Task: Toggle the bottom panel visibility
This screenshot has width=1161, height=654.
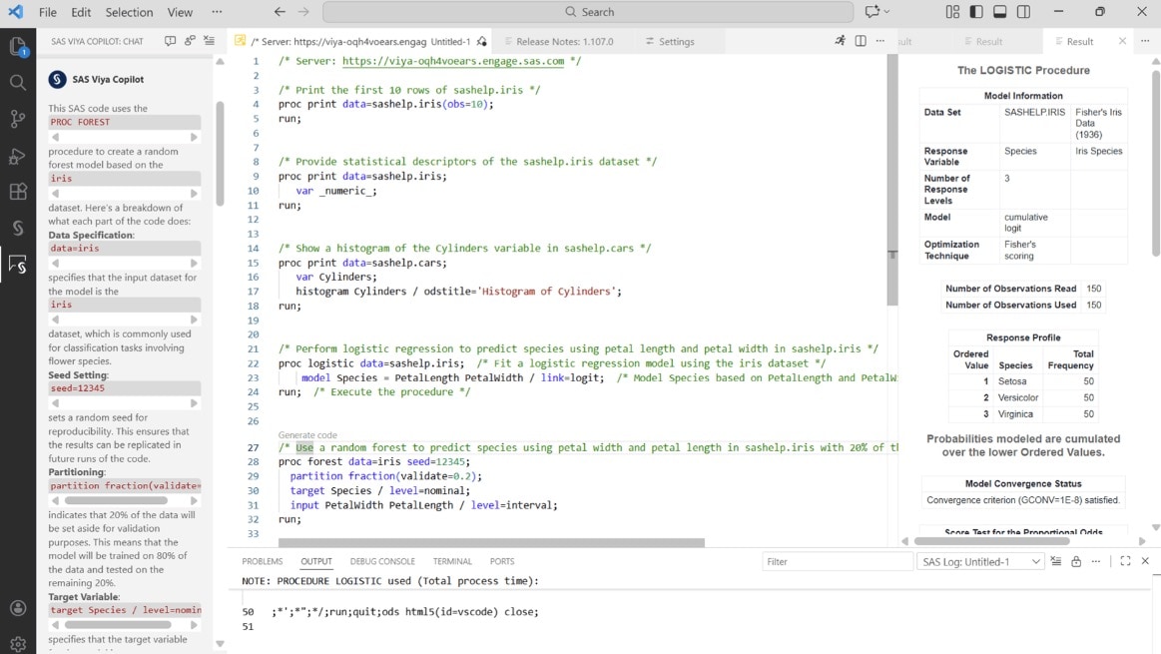Action: pyautogui.click(x=998, y=11)
